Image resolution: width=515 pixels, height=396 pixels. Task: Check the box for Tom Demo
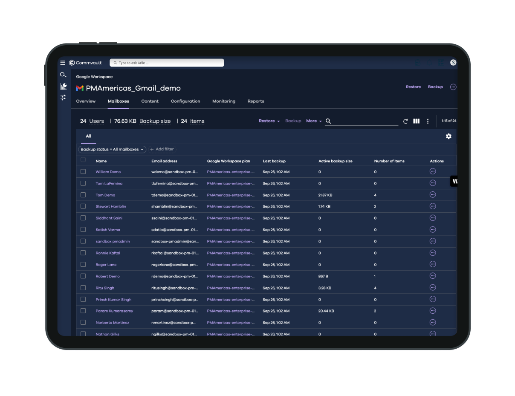point(83,195)
